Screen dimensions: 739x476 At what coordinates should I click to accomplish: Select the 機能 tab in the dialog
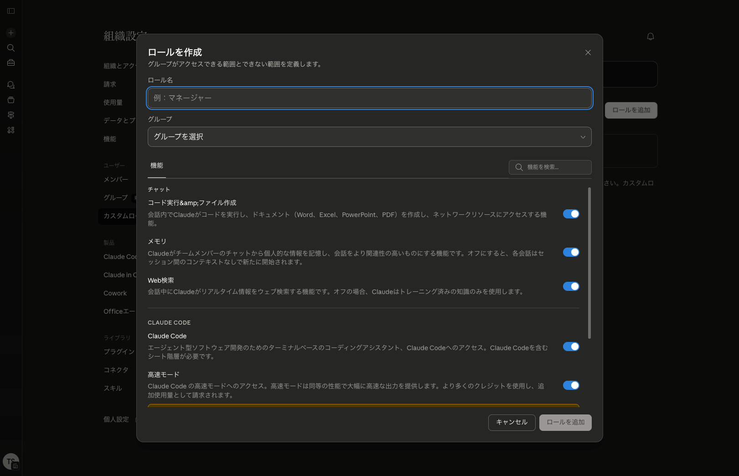pyautogui.click(x=156, y=166)
